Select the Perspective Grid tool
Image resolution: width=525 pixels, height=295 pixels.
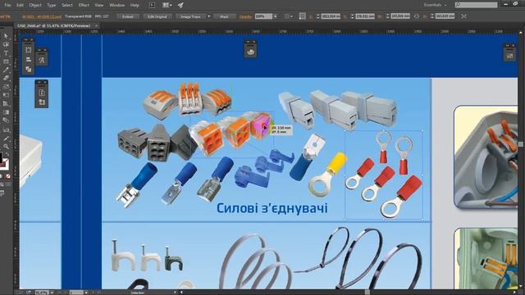tap(6, 104)
